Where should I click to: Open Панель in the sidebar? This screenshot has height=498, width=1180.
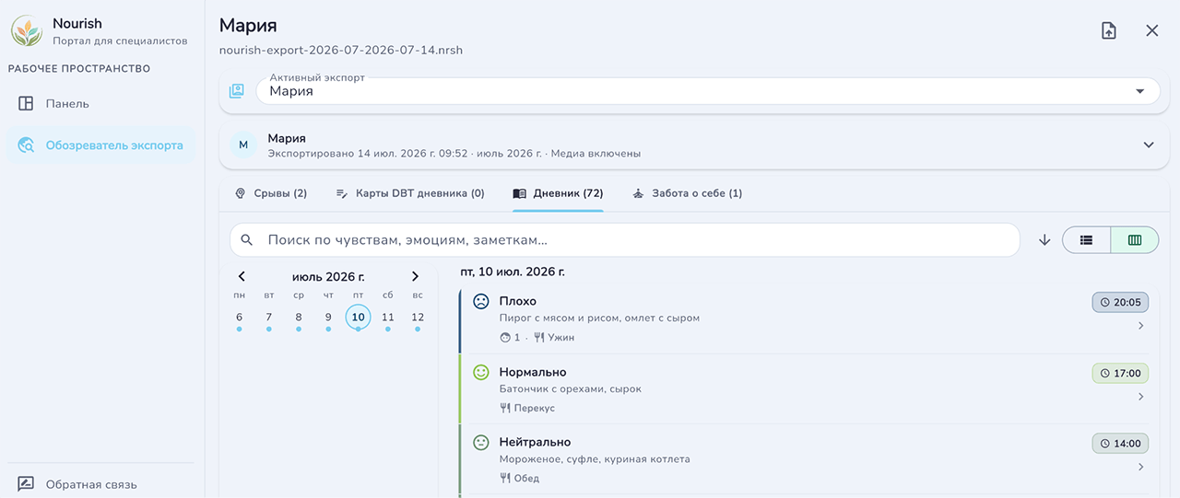100,104
